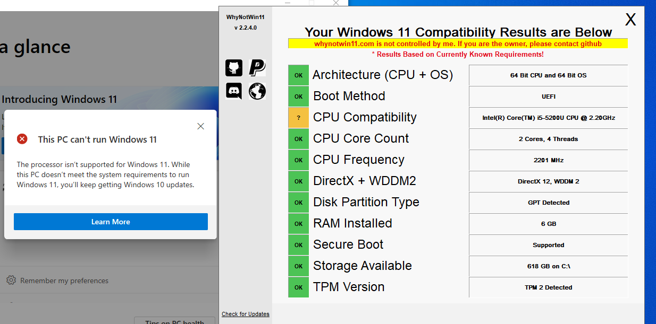Image resolution: width=656 pixels, height=324 pixels.
Task: Click the OK status for TPM Version
Action: tap(299, 287)
